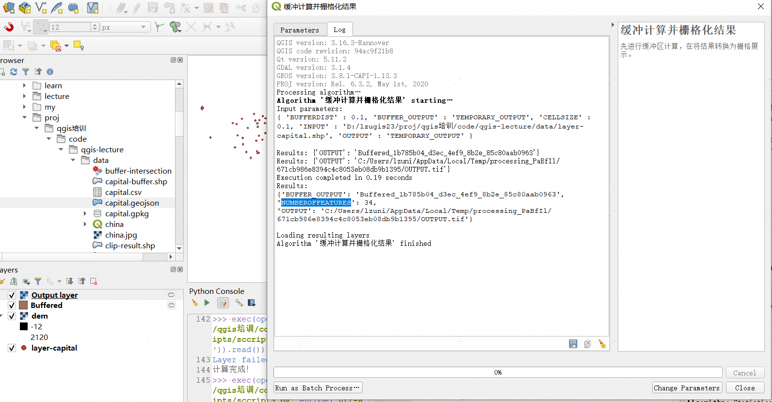Image resolution: width=772 pixels, height=402 pixels.
Task: Click the Buffered layer brown color swatch
Action: click(23, 306)
